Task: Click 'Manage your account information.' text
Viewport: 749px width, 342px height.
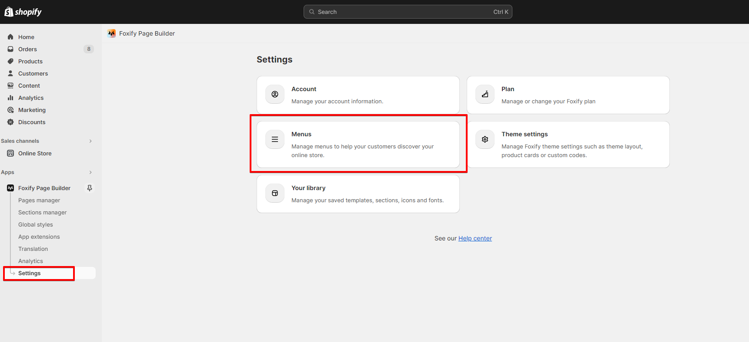Action: [x=337, y=101]
